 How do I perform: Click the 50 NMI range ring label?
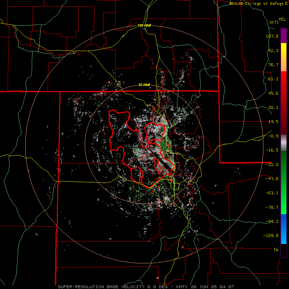[144, 85]
